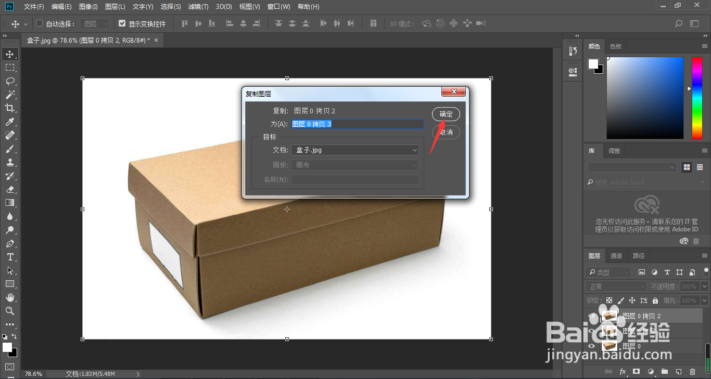Delete layer with the trash icon

click(692, 372)
